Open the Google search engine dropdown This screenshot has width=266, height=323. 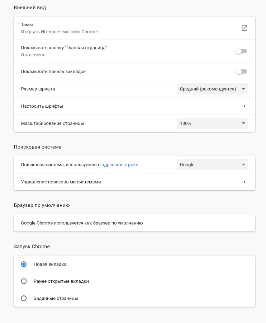click(212, 165)
